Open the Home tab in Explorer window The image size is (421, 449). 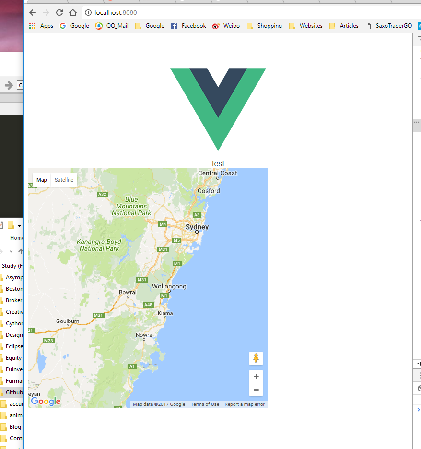click(x=17, y=238)
